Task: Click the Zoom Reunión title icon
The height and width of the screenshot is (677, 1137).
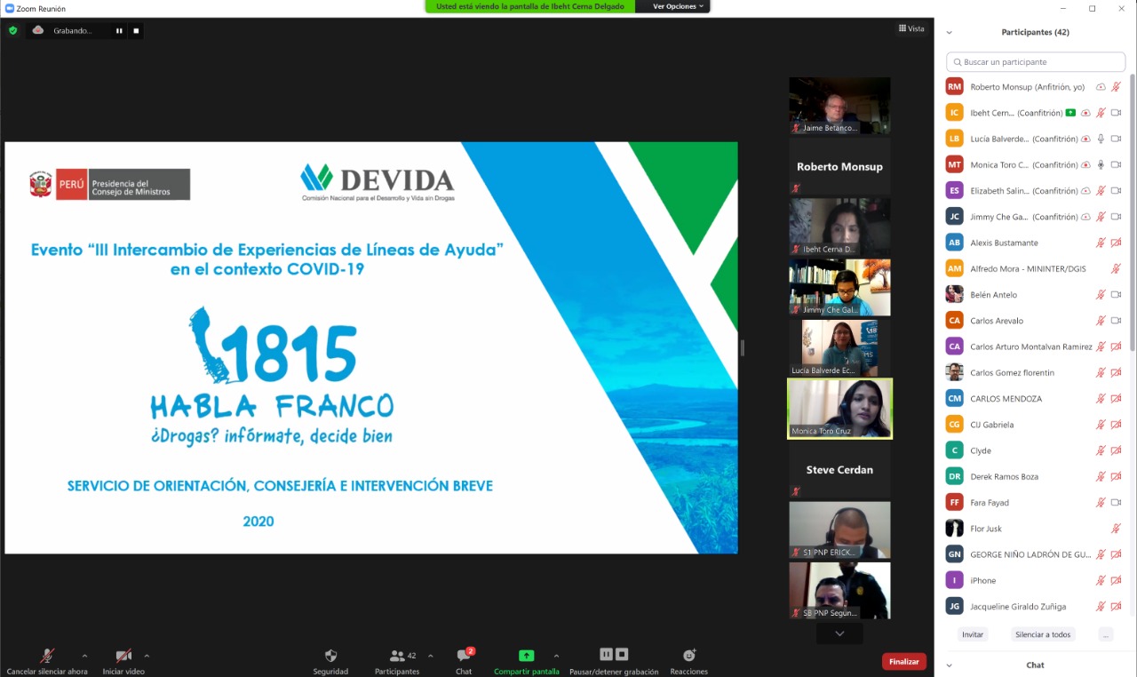Action: (10, 8)
